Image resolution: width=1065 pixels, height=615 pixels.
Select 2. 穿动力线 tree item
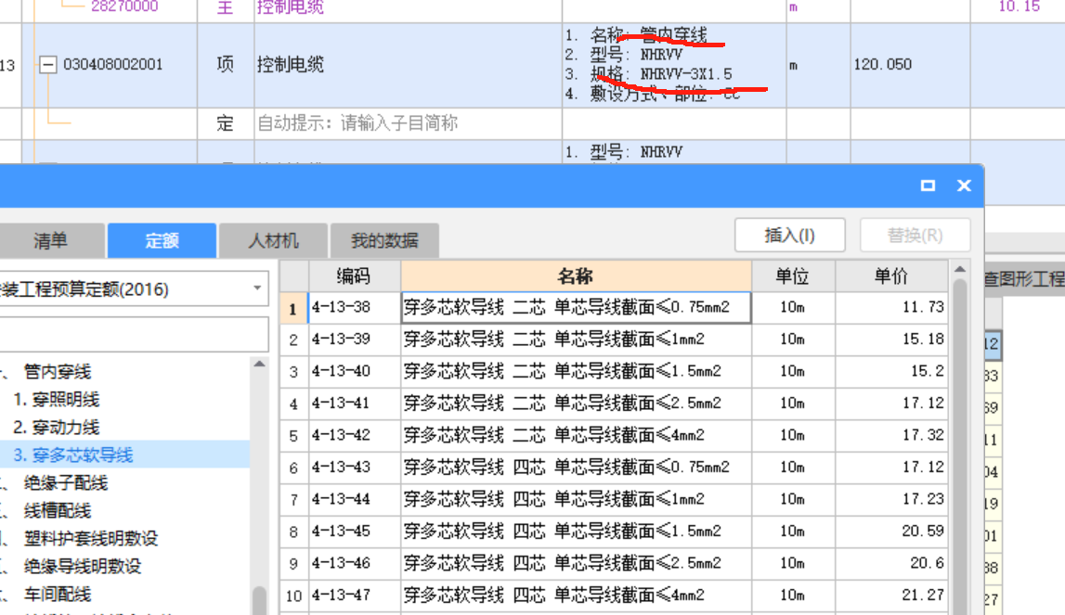coord(57,427)
